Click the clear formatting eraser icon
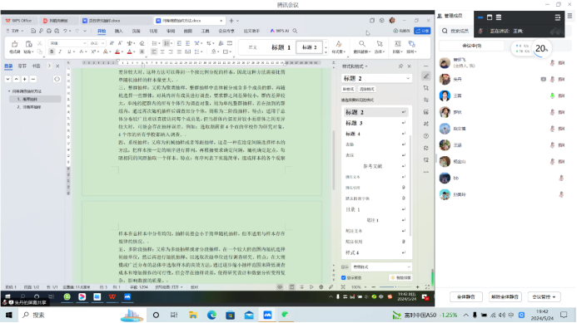Screen dimensions: 577x323 pos(142,43)
